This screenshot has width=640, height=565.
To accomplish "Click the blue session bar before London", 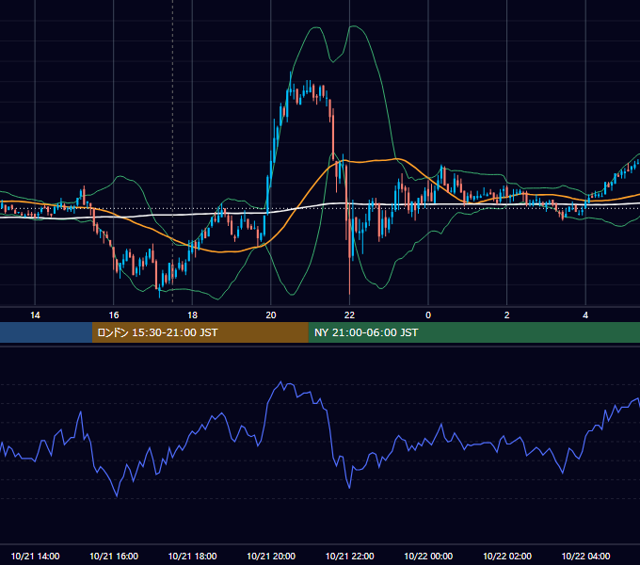I will click(46, 332).
